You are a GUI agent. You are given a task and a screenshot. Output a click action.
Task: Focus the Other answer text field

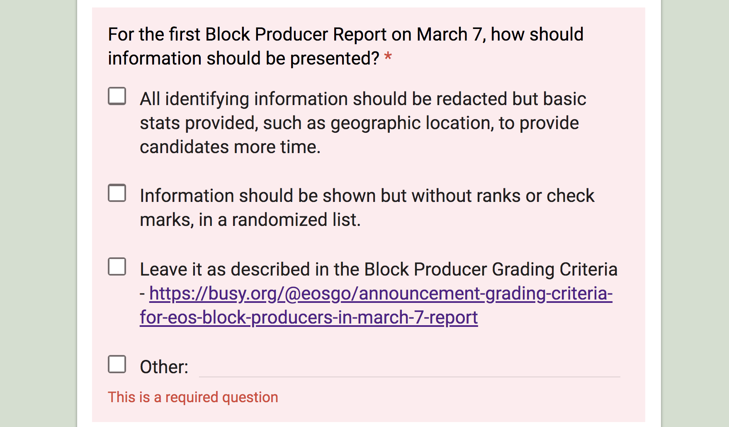(x=410, y=367)
